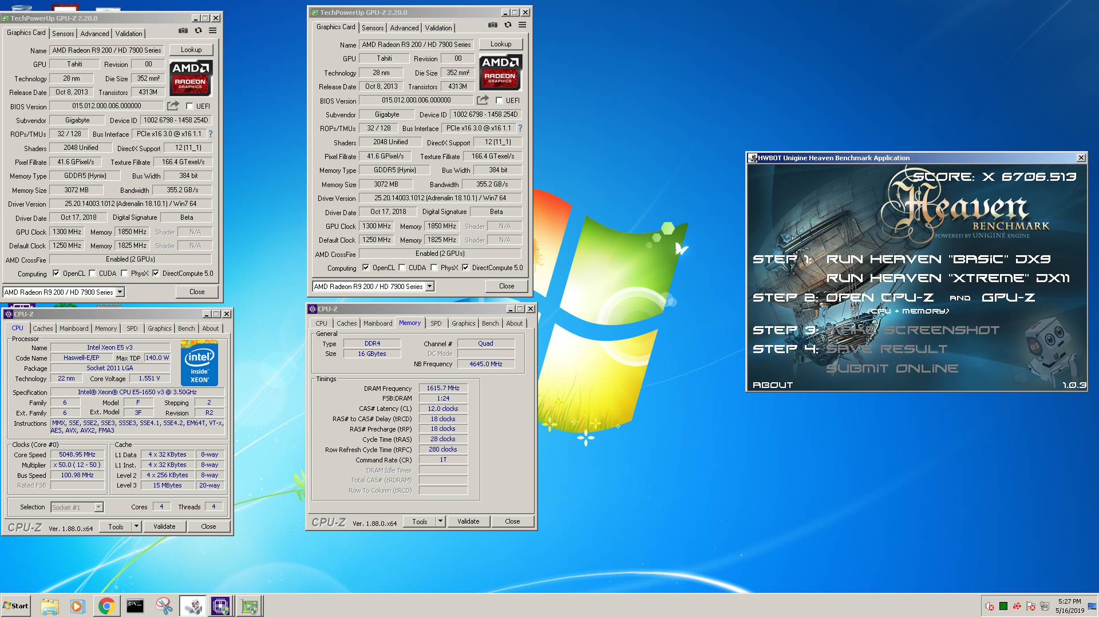The width and height of the screenshot is (1099, 618).
Task: Click the green square tray icon
Action: point(1003,606)
